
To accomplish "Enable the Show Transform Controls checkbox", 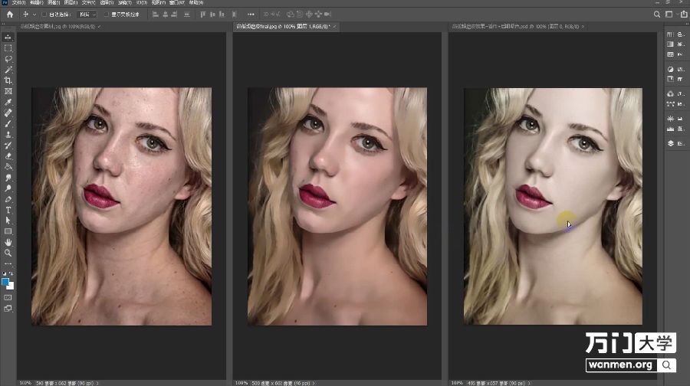I will click(106, 15).
